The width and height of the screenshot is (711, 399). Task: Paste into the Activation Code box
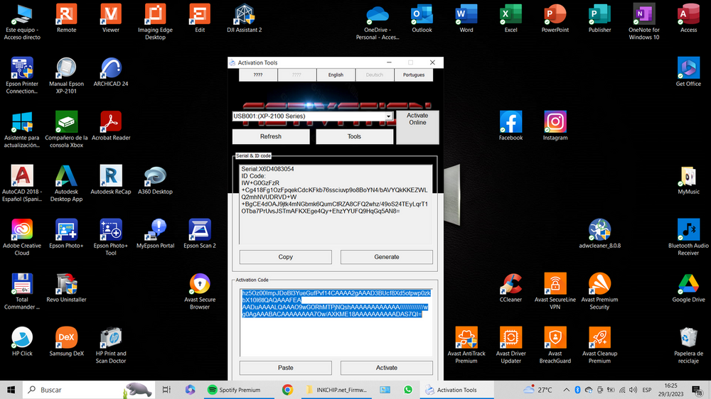tap(285, 368)
